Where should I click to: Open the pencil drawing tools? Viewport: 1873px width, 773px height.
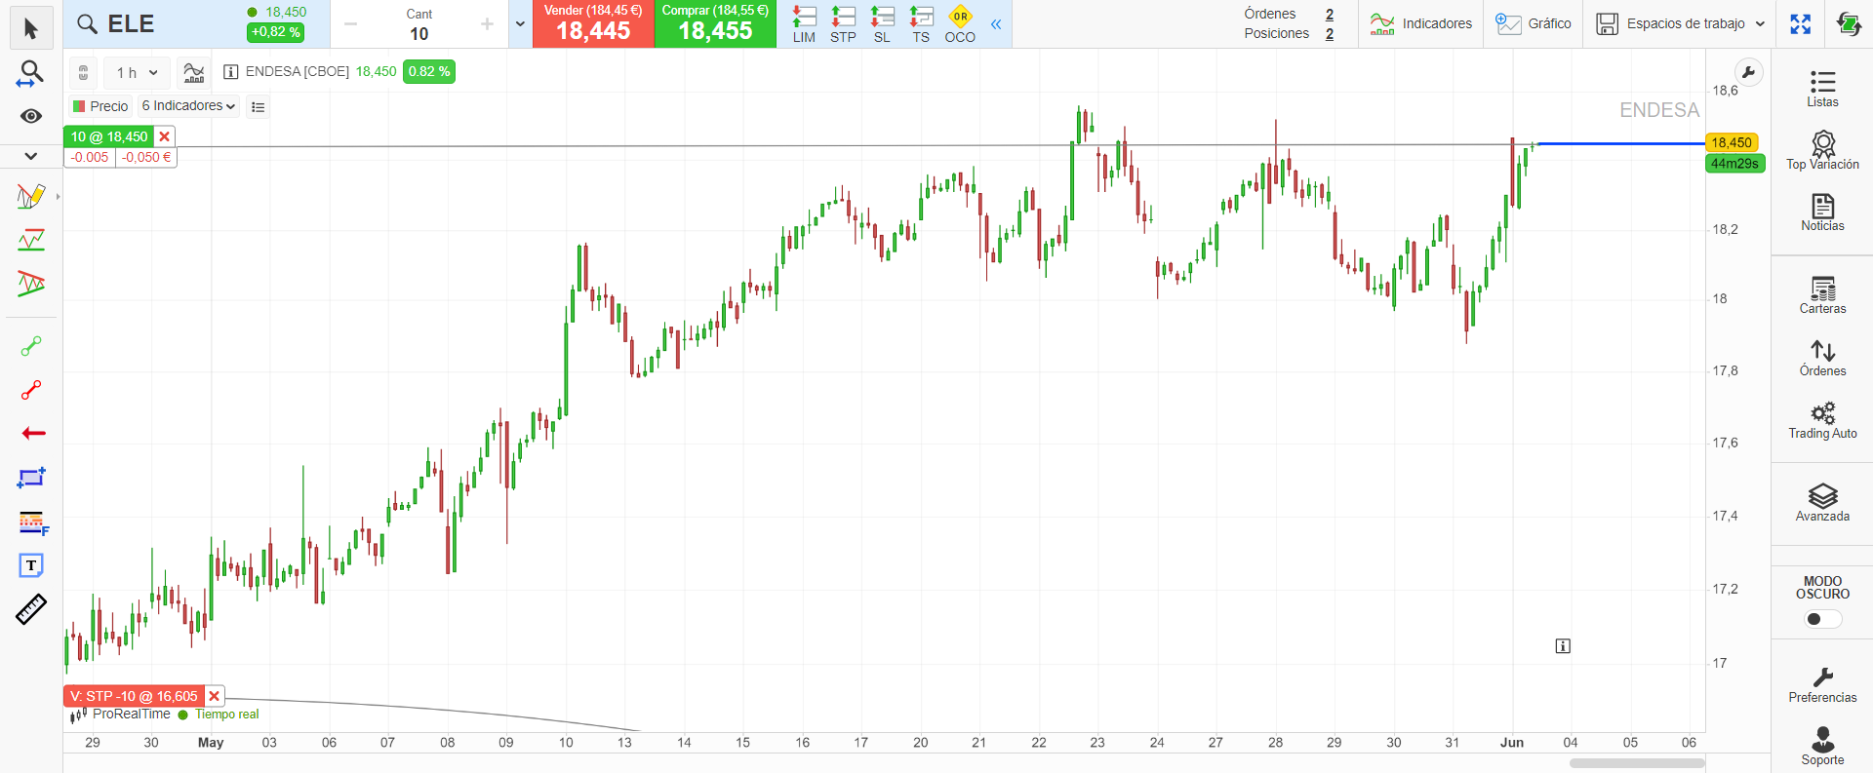pyautogui.click(x=31, y=196)
